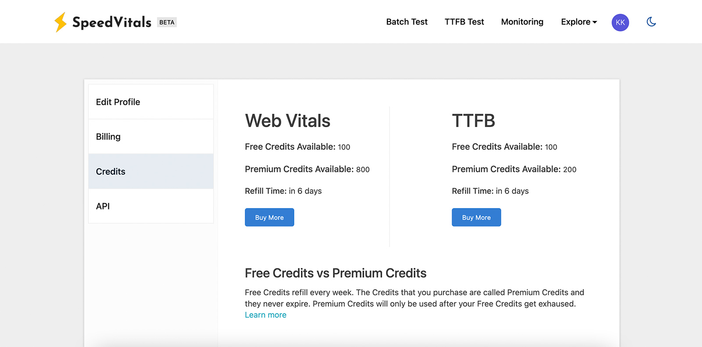
Task: Click the BETA badge next to logo
Action: (x=167, y=22)
